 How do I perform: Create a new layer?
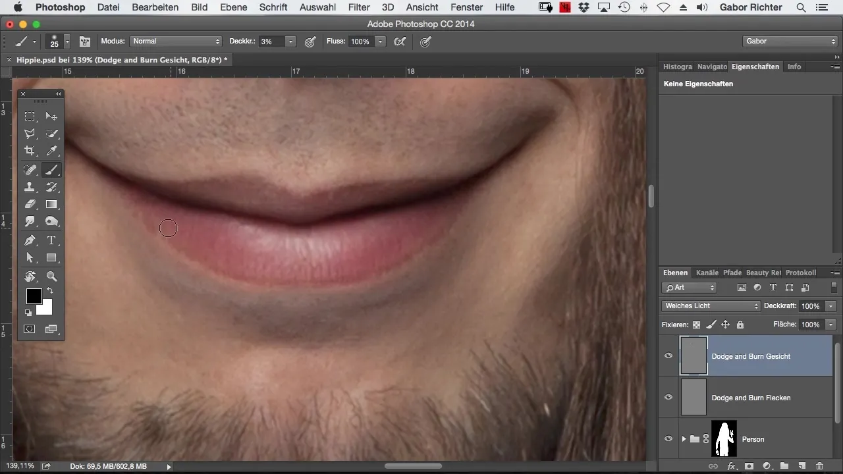[802, 466]
